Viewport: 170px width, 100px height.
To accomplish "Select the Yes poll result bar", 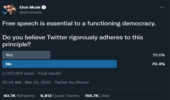I will coord(26,55).
